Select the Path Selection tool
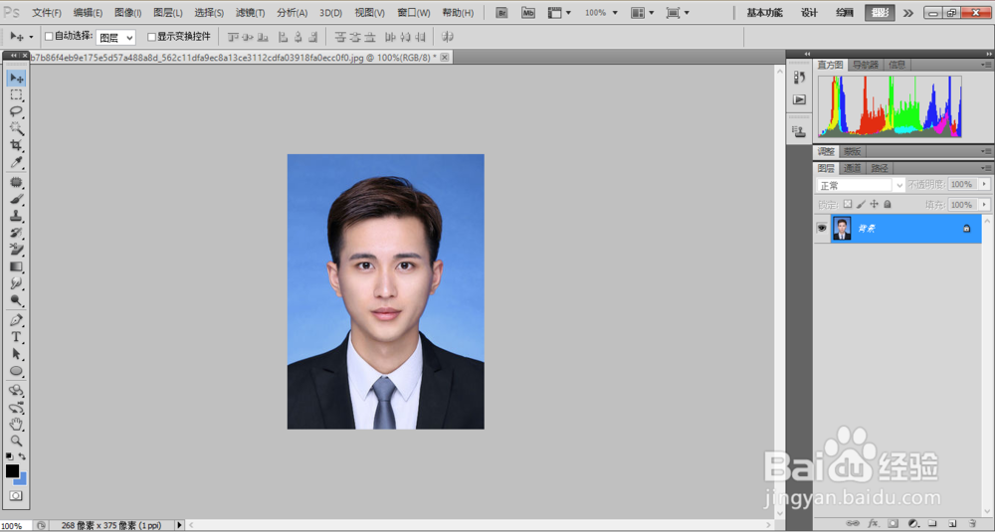The width and height of the screenshot is (995, 532). 16,354
